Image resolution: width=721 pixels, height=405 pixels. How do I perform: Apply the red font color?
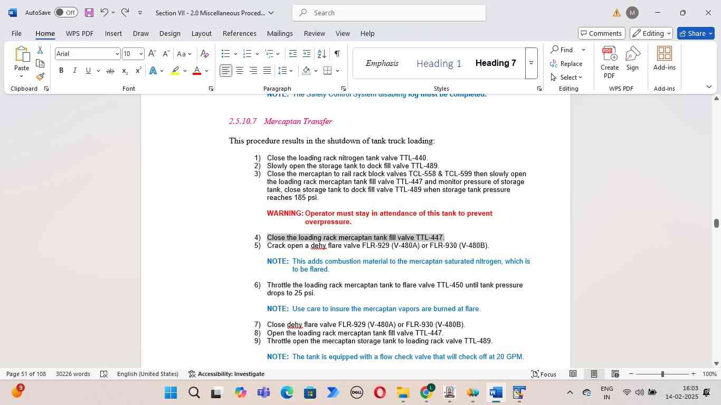pyautogui.click(x=197, y=71)
